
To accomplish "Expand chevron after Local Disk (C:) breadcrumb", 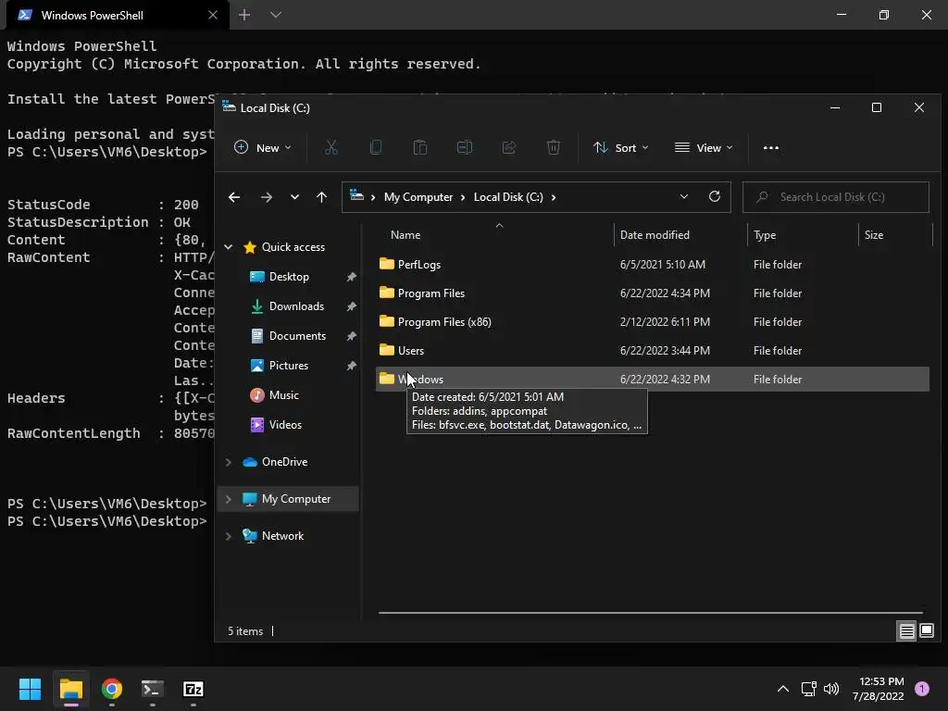I will coord(554,197).
